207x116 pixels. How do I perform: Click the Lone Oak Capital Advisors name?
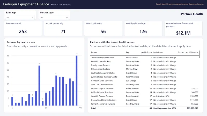click(x=102, y=85)
